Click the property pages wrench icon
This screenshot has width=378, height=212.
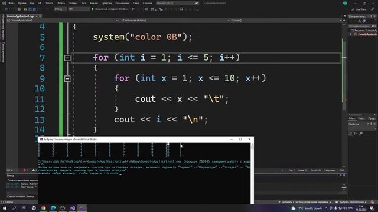pyautogui.click(x=361, y=134)
